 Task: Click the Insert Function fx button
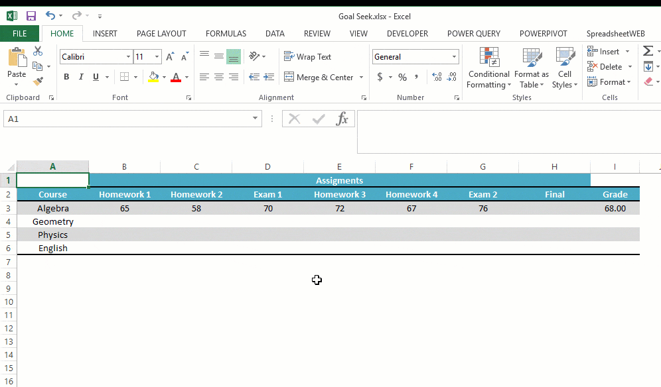[x=342, y=119]
